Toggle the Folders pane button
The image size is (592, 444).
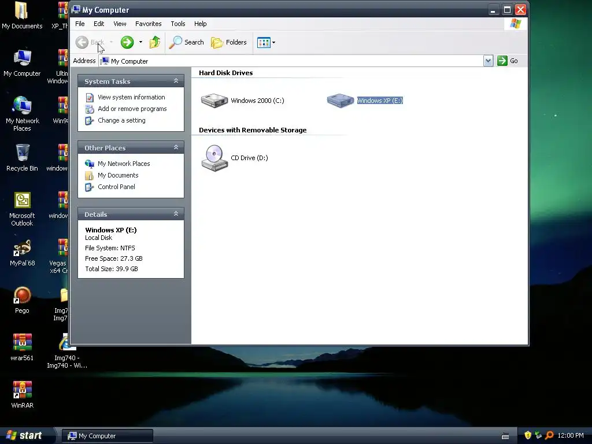[x=229, y=42]
